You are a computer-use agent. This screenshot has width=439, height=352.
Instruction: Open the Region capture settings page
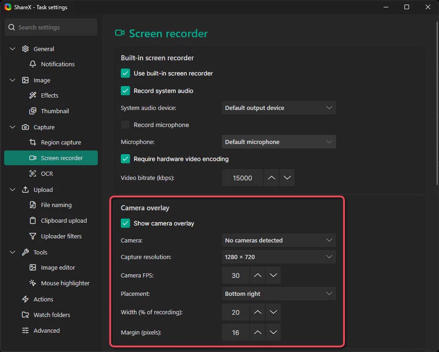pyautogui.click(x=51, y=142)
